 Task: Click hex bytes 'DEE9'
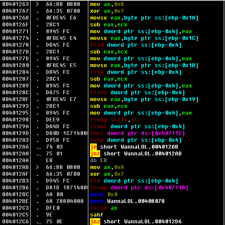pos(53,120)
